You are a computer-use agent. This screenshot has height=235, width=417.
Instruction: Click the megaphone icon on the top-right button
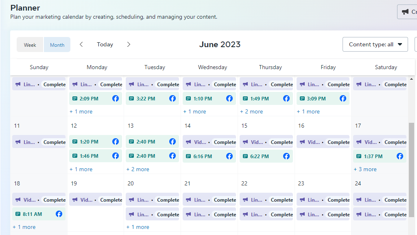coord(405,12)
